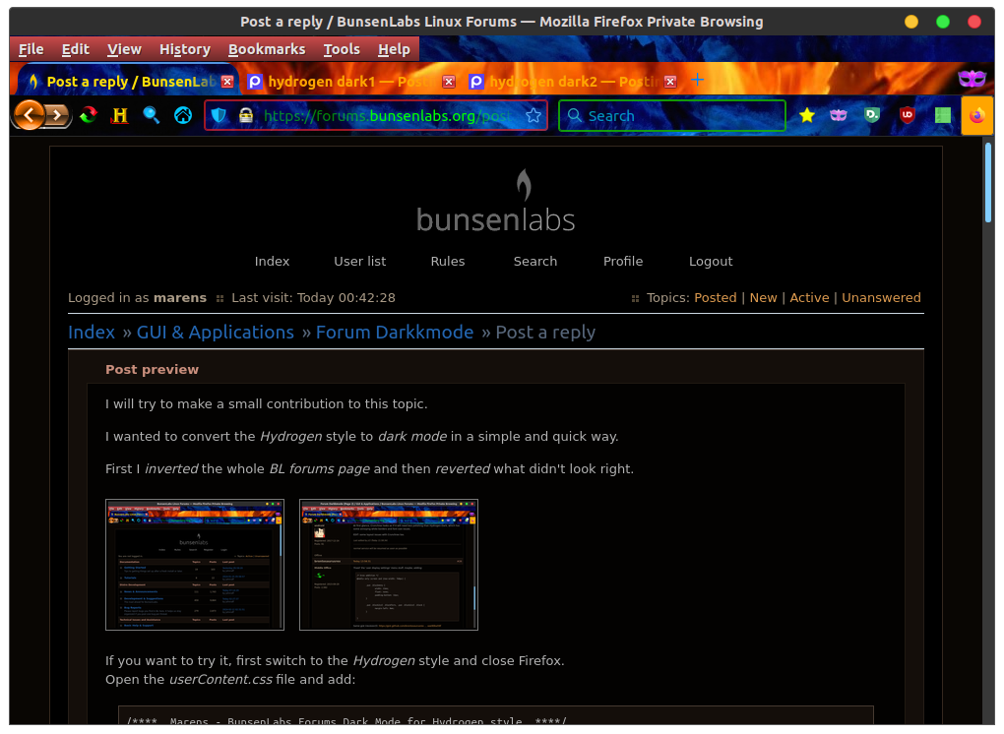
Task: Open the Firefox application menu button
Action: (976, 116)
